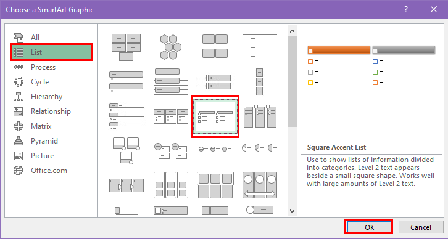Screen dimensions: 448x239
Task: Open dialog help with the question mark
Action: [405, 9]
